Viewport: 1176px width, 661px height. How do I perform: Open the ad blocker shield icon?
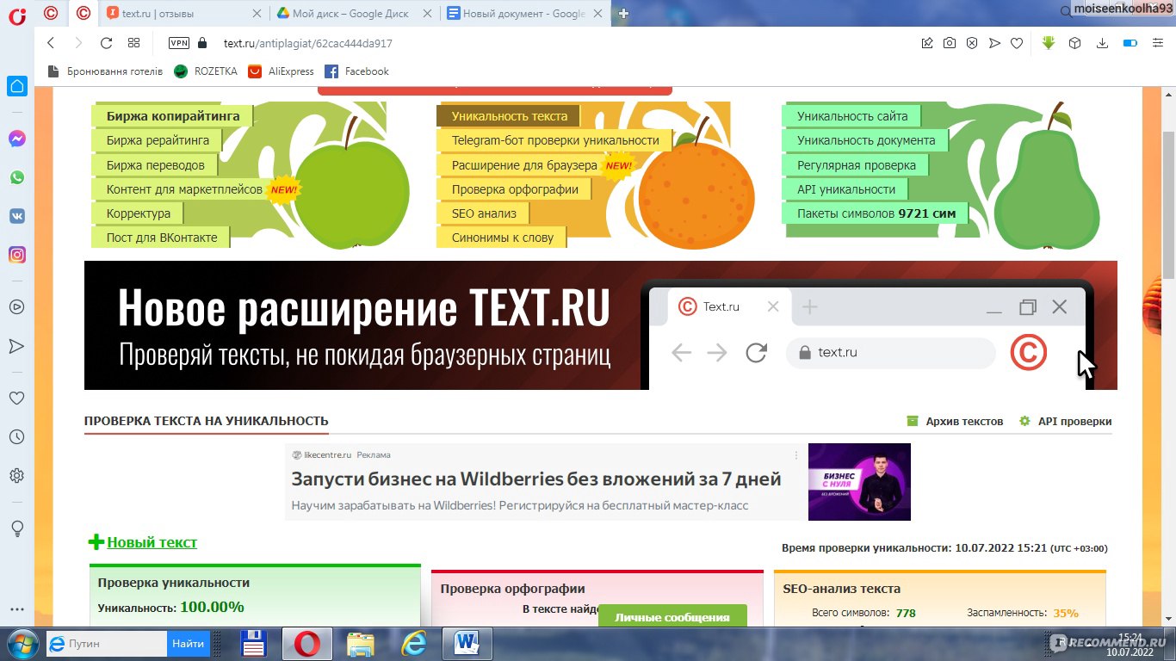(972, 43)
